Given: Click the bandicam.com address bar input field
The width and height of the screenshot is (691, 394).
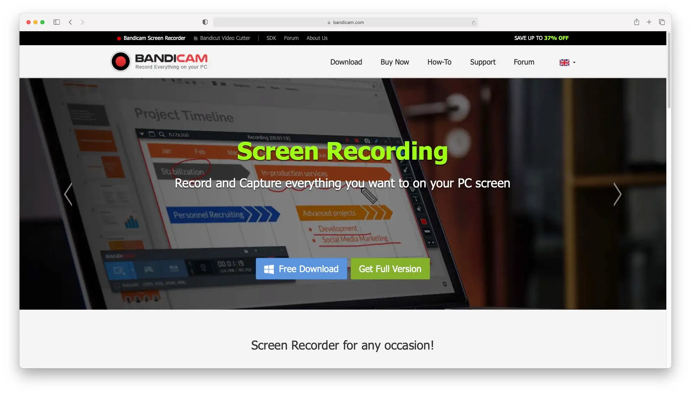Looking at the screenshot, I should [345, 22].
